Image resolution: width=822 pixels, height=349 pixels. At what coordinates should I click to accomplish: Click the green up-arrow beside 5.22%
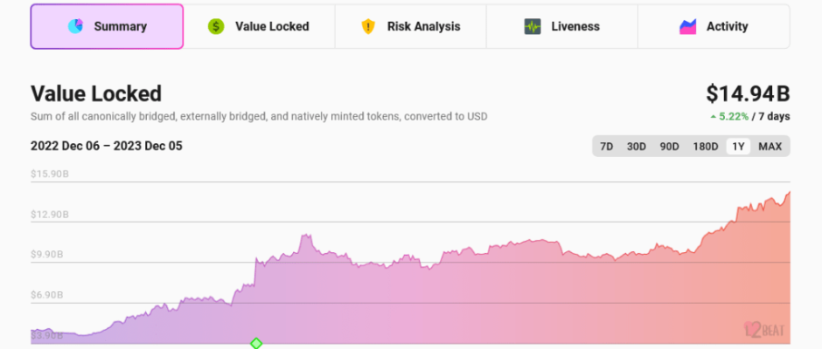713,117
